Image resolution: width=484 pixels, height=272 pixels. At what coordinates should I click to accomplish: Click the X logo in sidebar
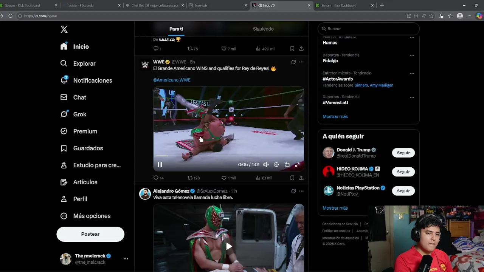tap(64, 29)
